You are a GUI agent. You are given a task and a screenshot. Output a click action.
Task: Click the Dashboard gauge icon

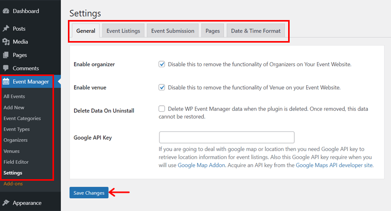[6, 11]
